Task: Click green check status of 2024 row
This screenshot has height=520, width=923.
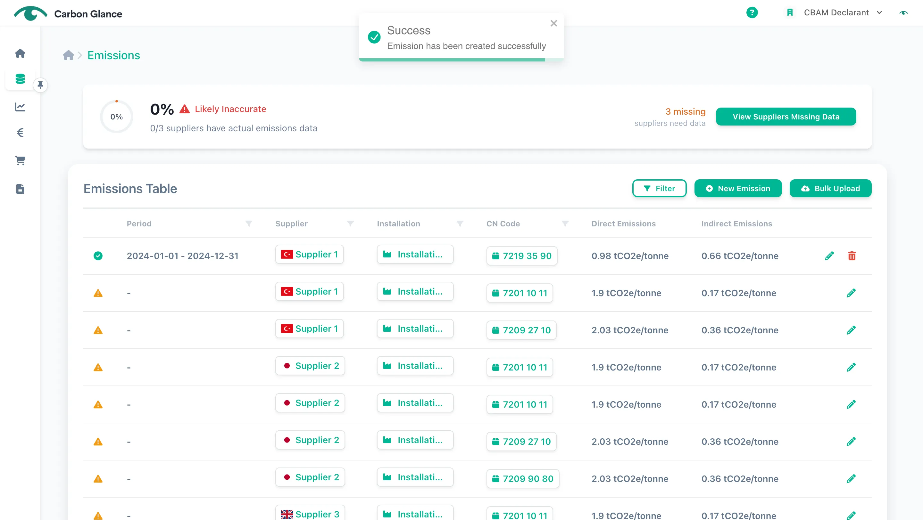Action: [x=98, y=256]
